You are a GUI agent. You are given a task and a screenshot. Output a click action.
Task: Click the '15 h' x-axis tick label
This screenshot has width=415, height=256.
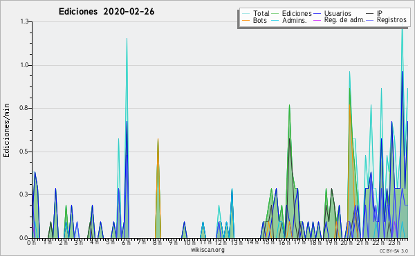[x=268, y=242]
